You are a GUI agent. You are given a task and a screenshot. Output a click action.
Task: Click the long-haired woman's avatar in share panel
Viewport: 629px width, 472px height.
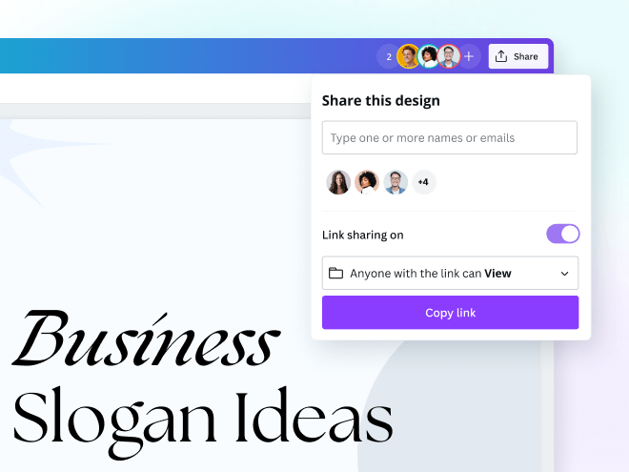click(x=338, y=182)
